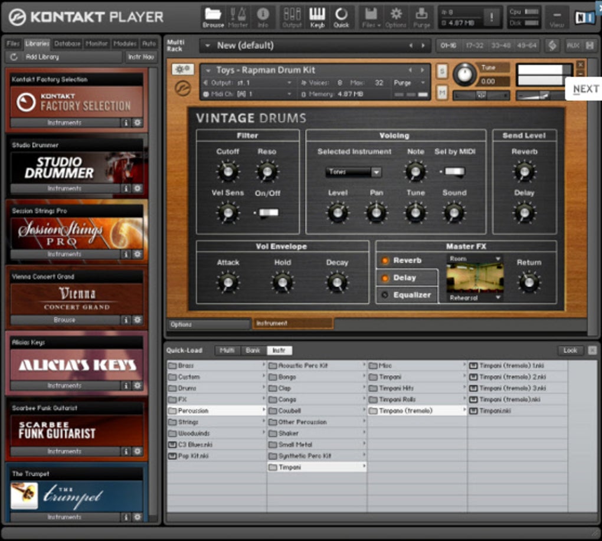Click the Instr Nav button
Viewport: 602px width, 541px height.
point(141,57)
